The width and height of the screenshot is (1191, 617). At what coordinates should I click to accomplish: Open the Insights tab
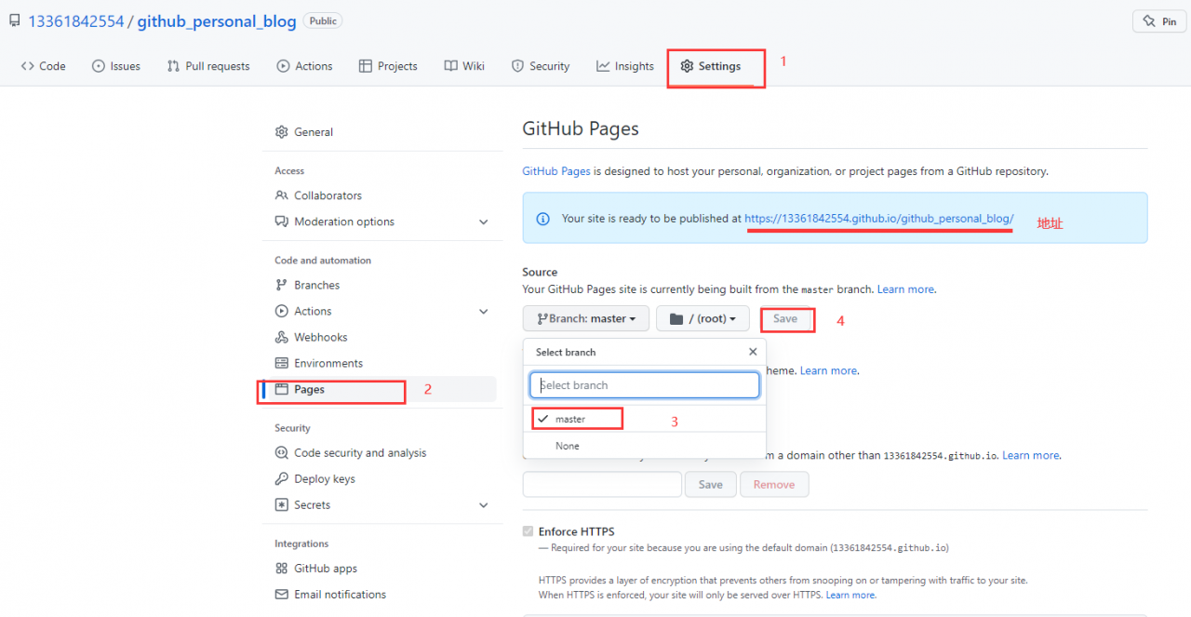coord(625,66)
